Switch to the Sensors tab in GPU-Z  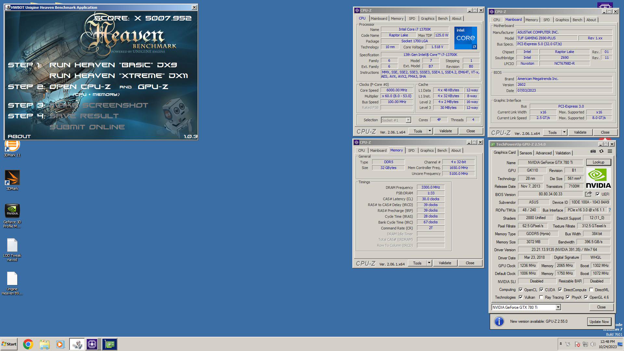(526, 153)
